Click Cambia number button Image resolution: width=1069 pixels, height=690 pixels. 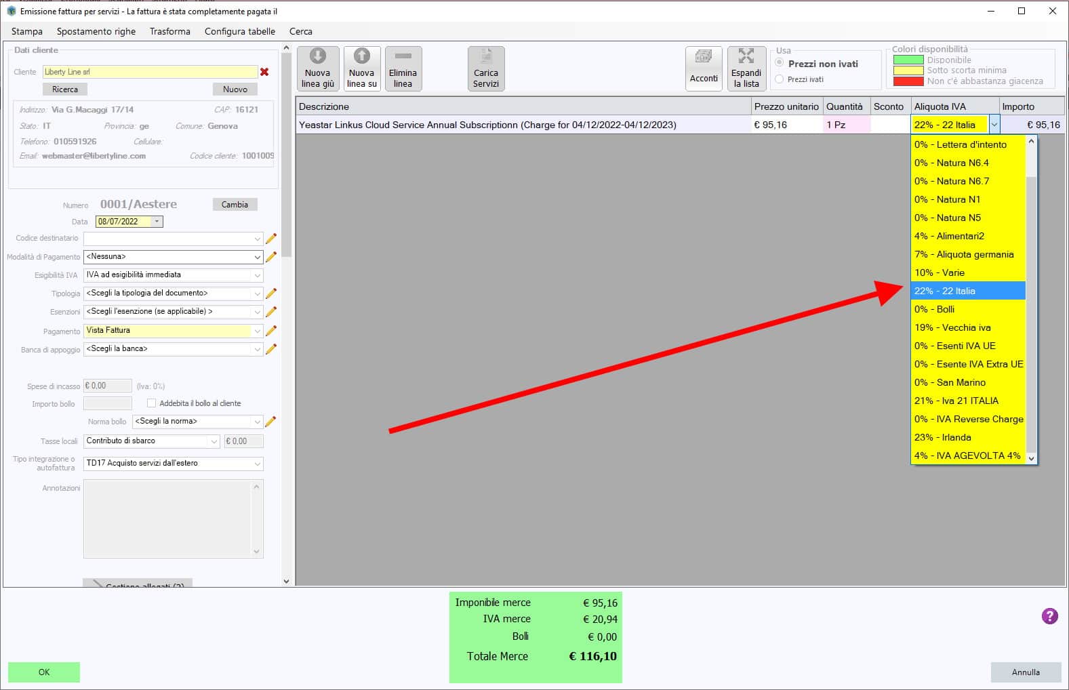point(235,205)
